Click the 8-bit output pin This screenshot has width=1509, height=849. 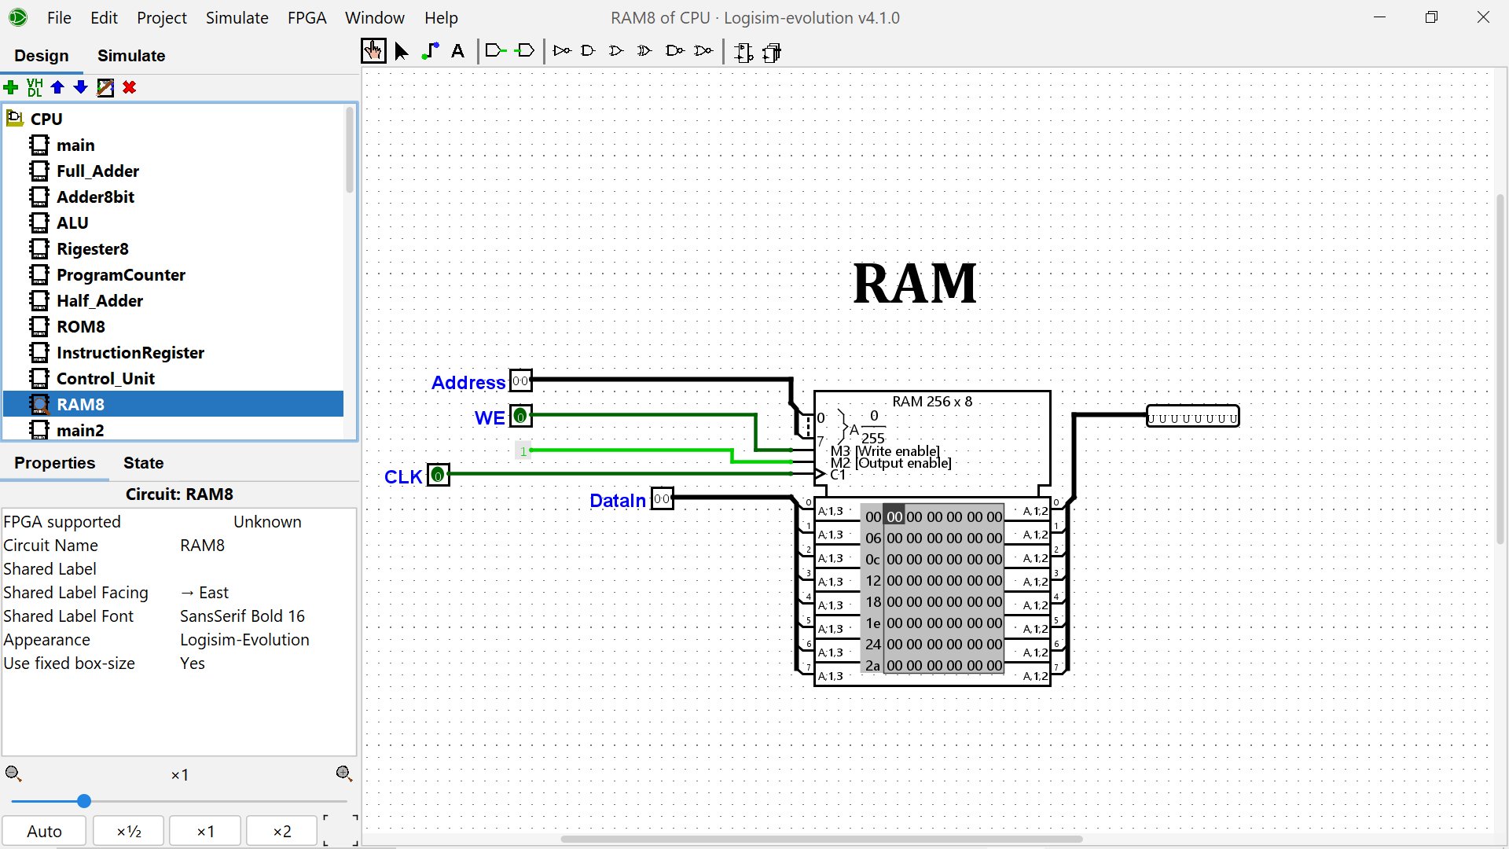point(1192,417)
